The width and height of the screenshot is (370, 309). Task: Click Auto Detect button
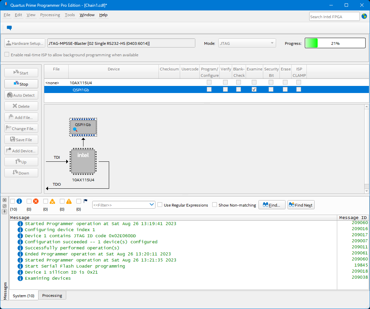pyautogui.click(x=21, y=95)
